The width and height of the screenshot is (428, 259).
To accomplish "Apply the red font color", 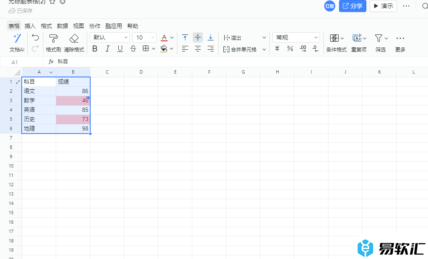I will (164, 37).
